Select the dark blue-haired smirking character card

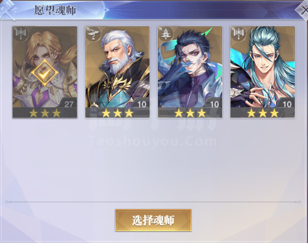coord(190,72)
